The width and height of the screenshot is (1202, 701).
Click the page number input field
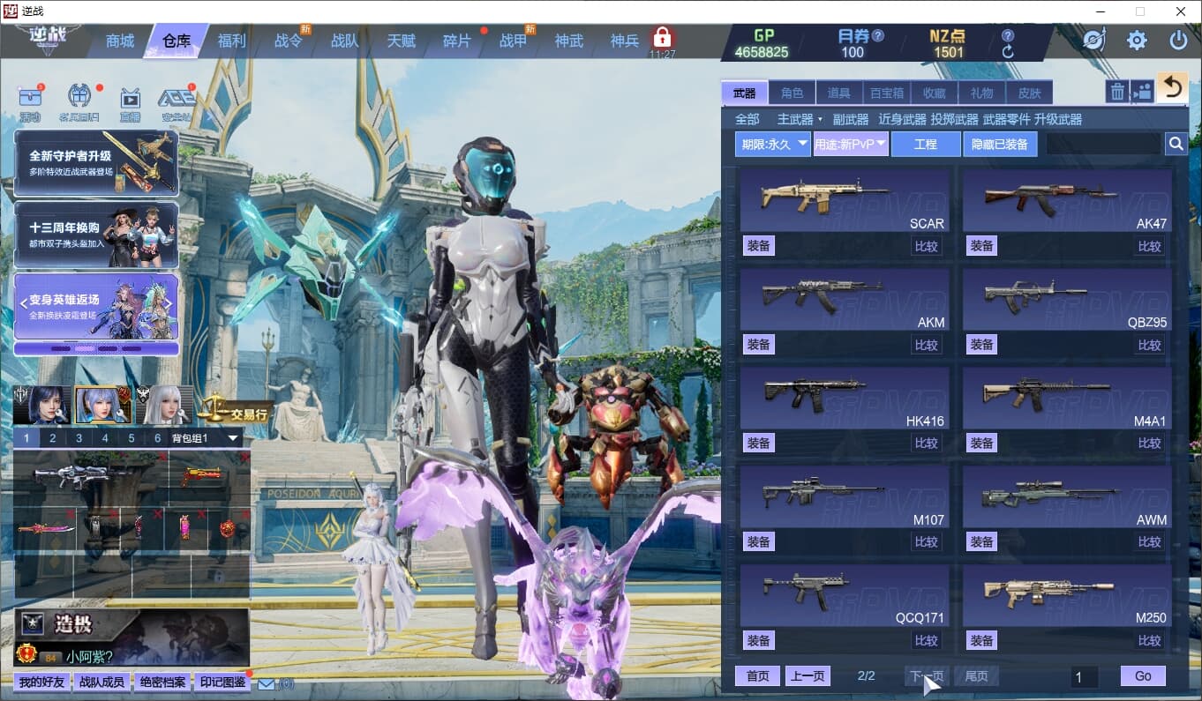1085,677
